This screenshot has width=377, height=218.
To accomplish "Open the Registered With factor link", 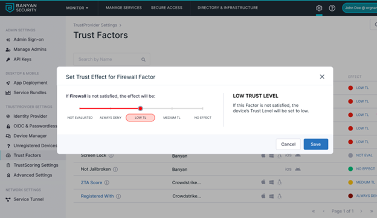I will tap(97, 196).
